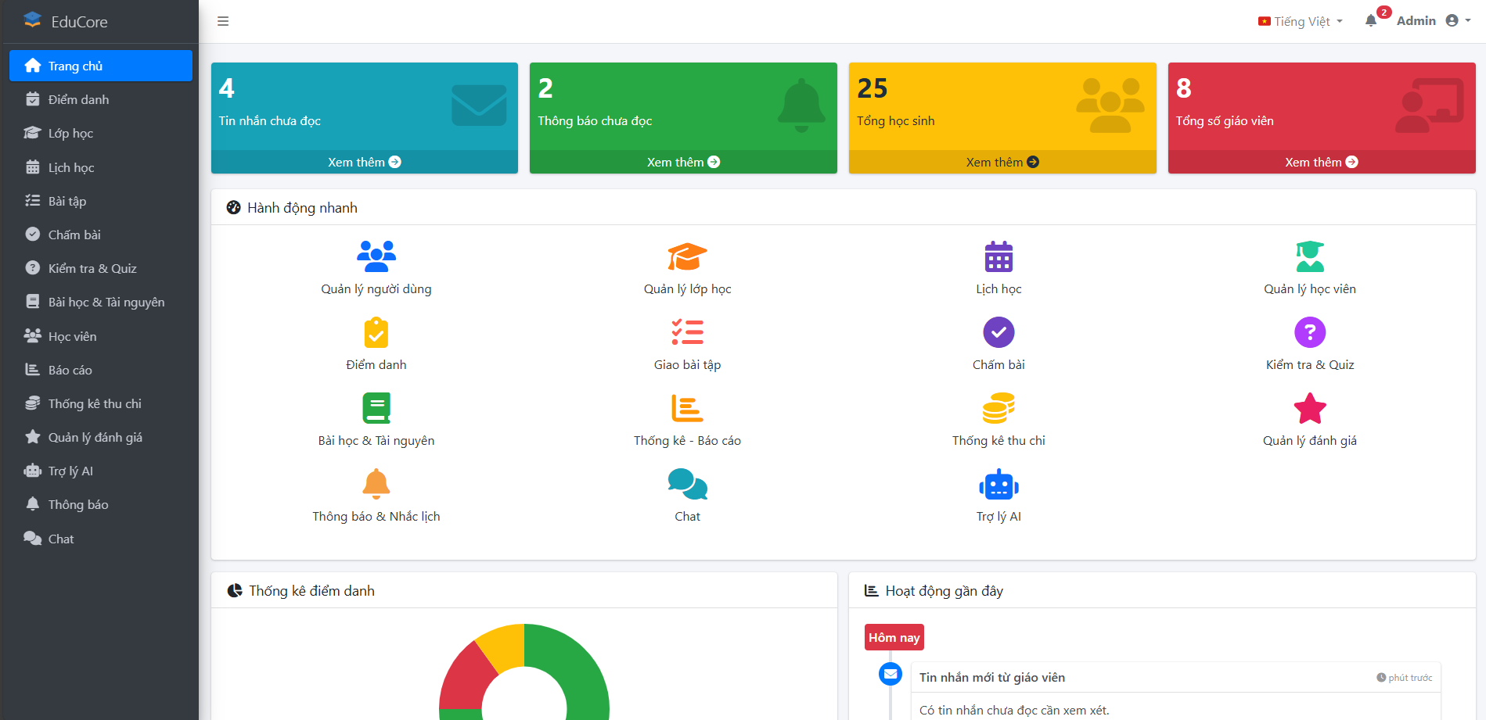Open Thống kê thu chi in sidebar

tap(101, 403)
